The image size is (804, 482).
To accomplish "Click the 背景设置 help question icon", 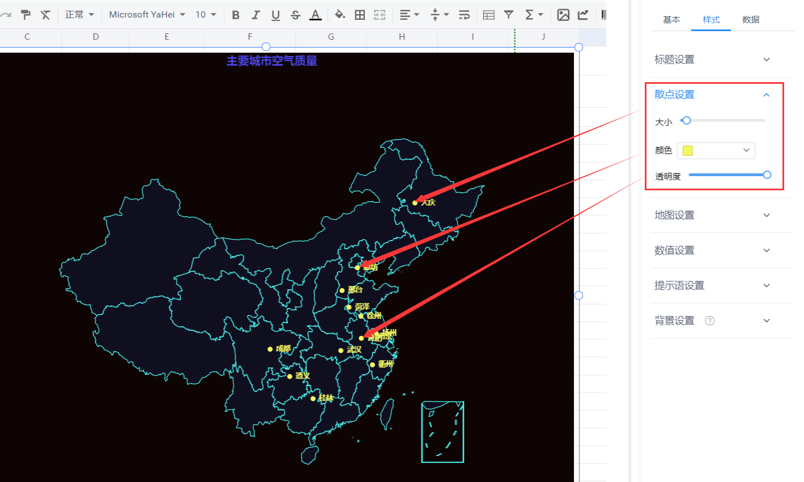I will tap(709, 321).
